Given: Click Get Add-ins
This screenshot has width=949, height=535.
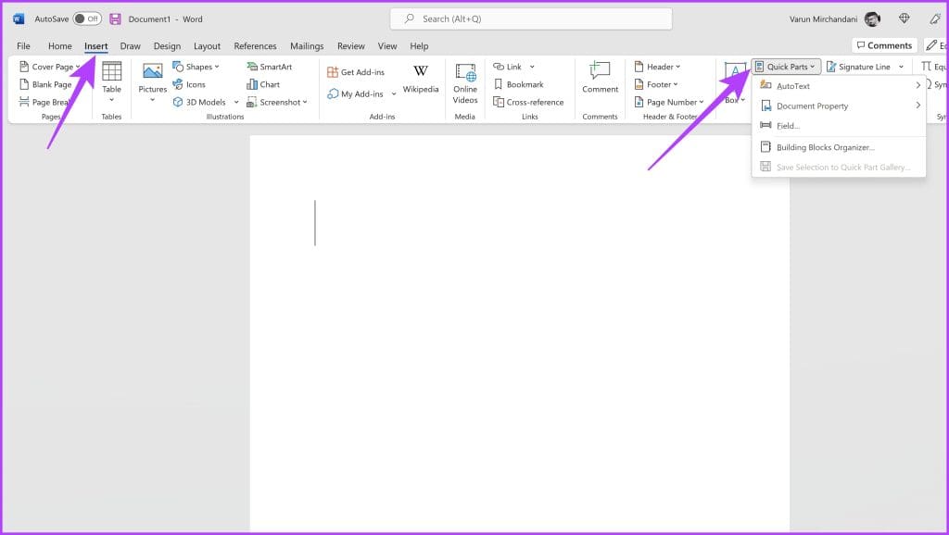Looking at the screenshot, I should click(356, 72).
